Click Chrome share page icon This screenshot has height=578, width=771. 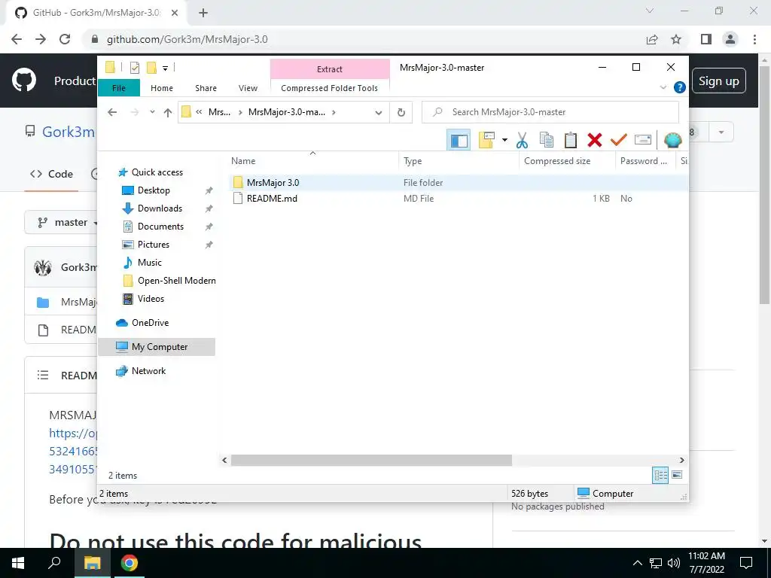click(652, 39)
